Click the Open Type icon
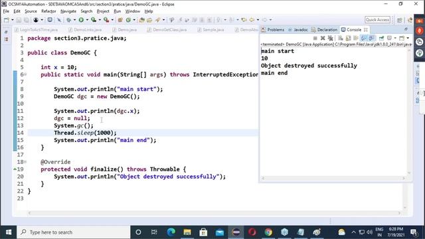 (x=141, y=20)
